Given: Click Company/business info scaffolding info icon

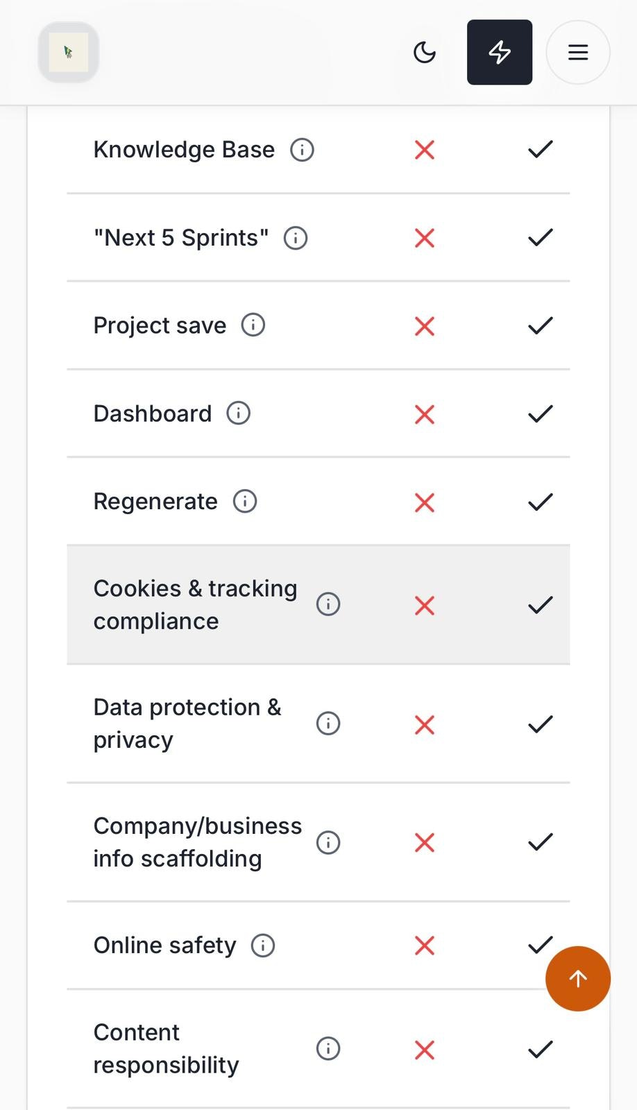Looking at the screenshot, I should (x=328, y=842).
